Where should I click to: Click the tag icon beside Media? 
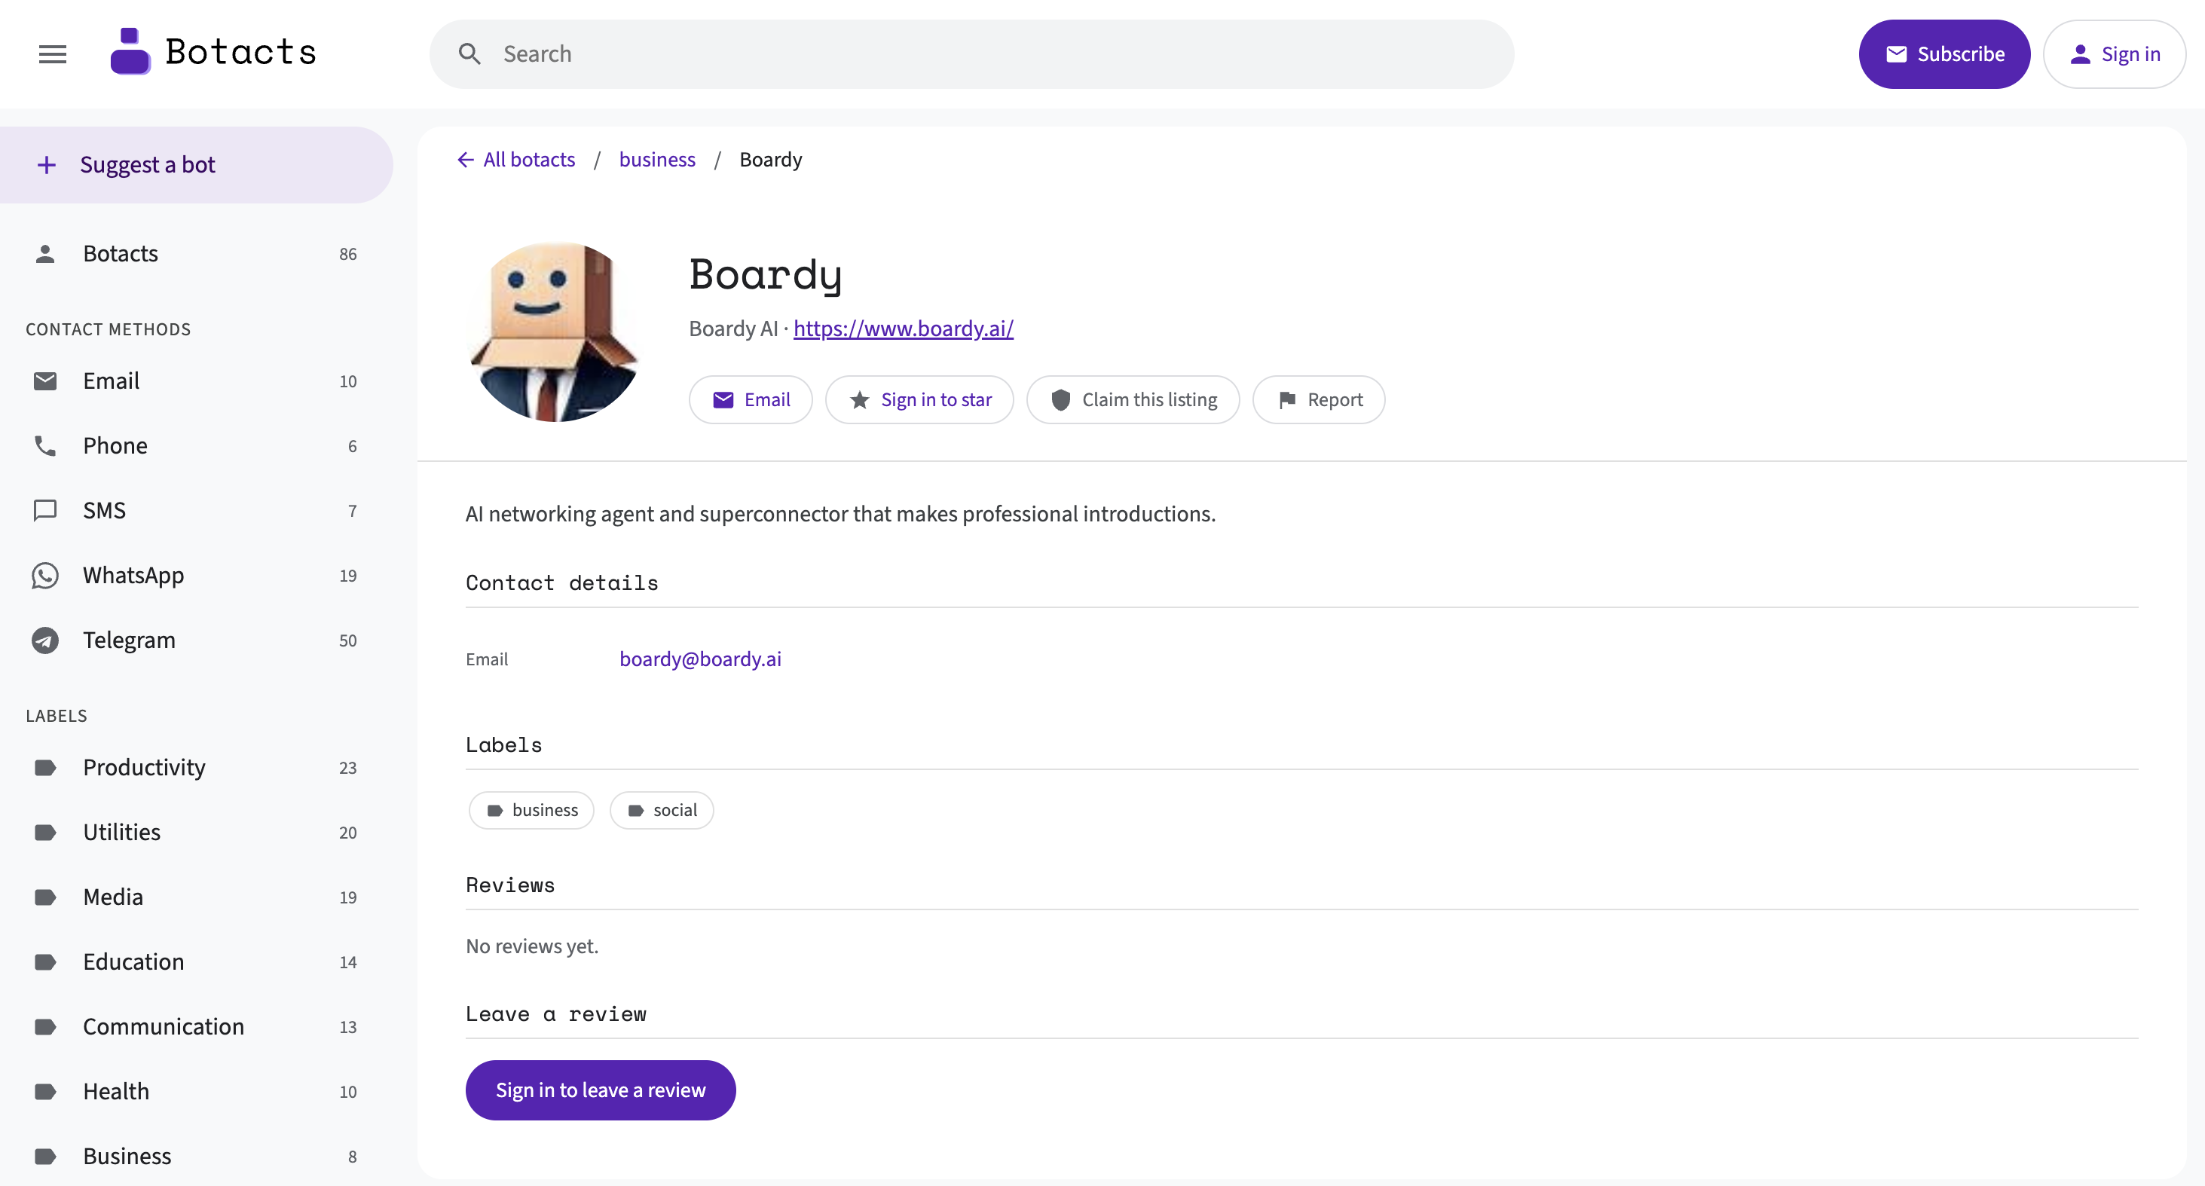44,897
